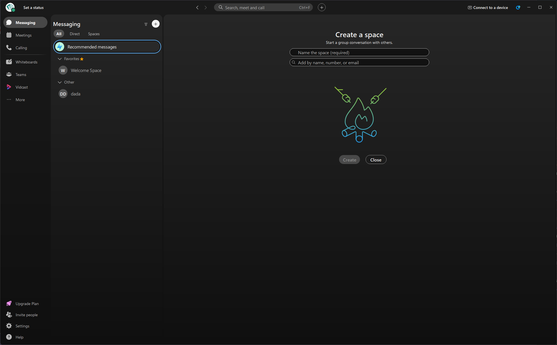Collapse the Favorites section
This screenshot has width=557, height=345.
coord(59,59)
